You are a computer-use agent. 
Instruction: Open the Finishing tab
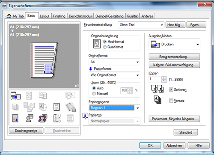click(x=59, y=16)
